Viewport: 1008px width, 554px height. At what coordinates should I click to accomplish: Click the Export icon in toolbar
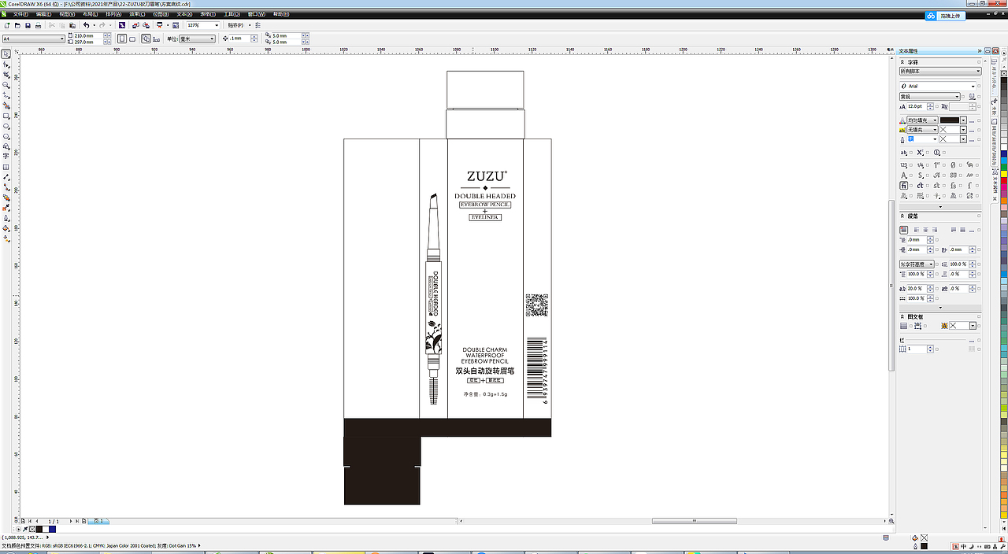pyautogui.click(x=146, y=25)
